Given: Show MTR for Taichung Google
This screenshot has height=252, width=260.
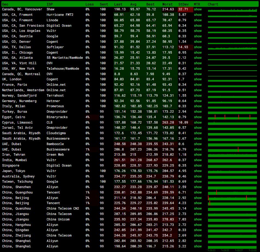Looking at the screenshot, I should point(198,182).
